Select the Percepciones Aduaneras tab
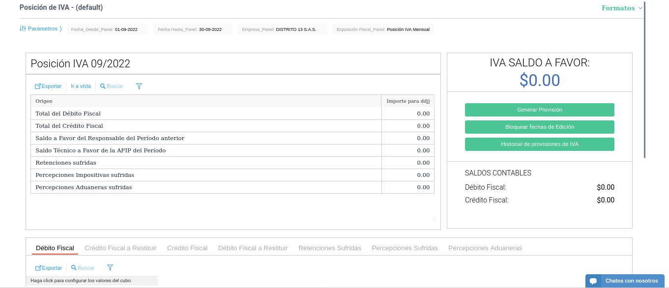The height and width of the screenshot is (288, 669). [485, 248]
